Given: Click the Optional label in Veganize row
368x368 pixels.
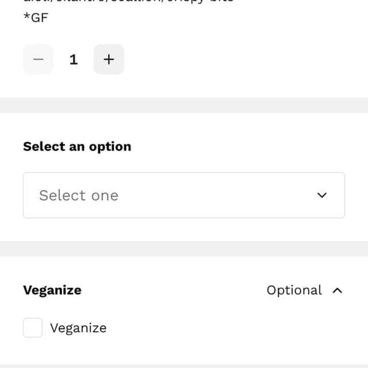Looking at the screenshot, I should click(294, 290).
